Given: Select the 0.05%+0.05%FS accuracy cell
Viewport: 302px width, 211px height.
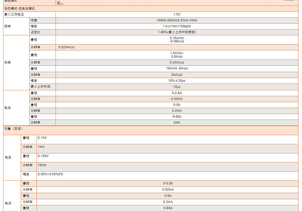Looking at the screenshot, I should [50, 174].
